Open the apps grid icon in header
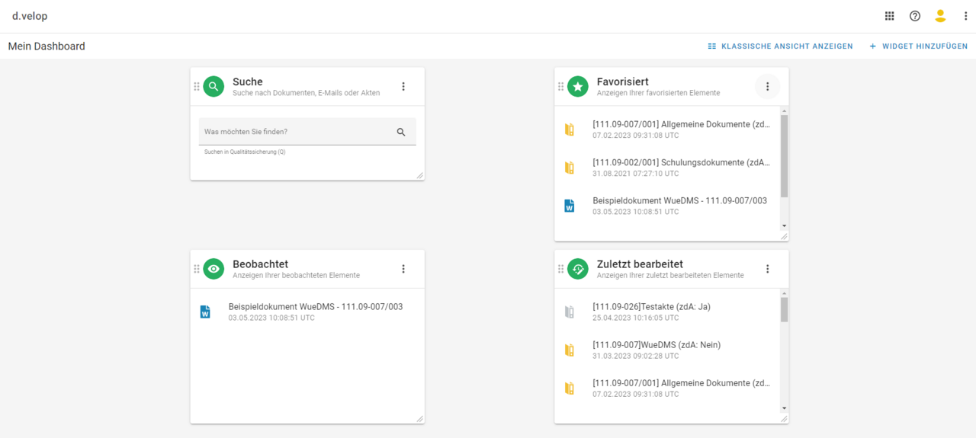 click(x=889, y=16)
